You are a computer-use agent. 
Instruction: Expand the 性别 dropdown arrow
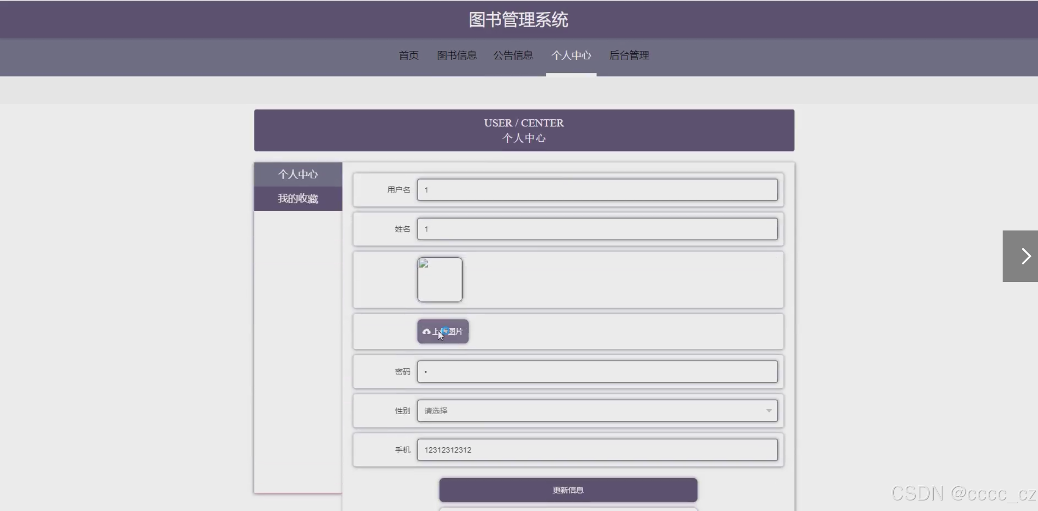click(x=768, y=411)
